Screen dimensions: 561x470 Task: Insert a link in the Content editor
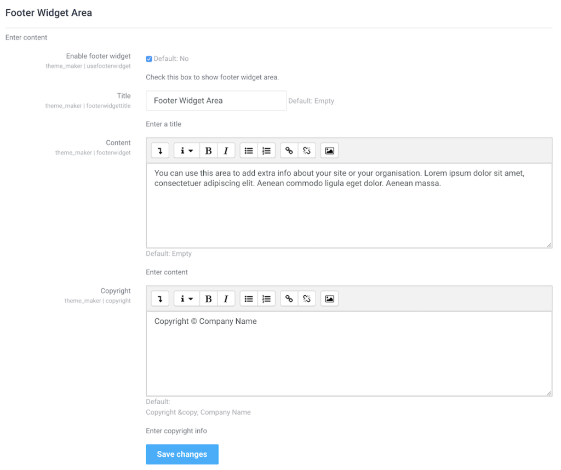(289, 150)
